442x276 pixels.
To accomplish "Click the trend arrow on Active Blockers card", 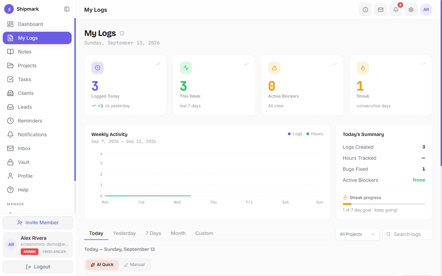I will tap(335, 64).
